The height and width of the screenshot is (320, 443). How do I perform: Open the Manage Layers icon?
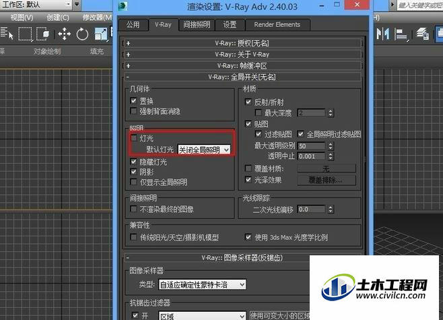423,34
